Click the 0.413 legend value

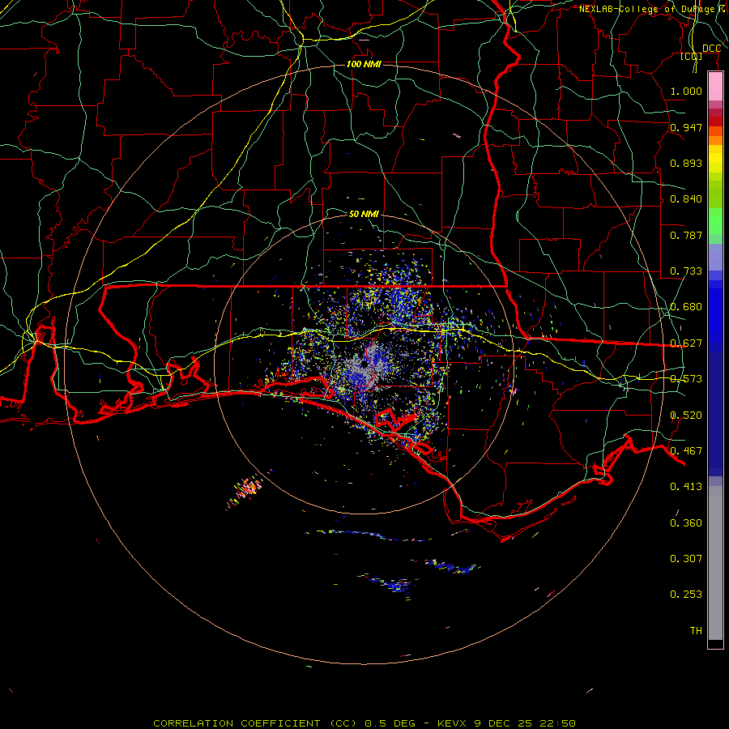686,487
